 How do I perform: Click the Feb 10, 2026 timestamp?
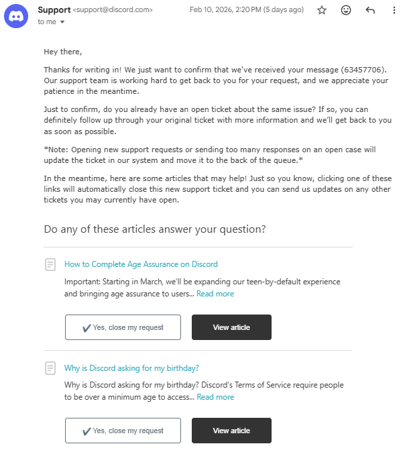pos(246,10)
